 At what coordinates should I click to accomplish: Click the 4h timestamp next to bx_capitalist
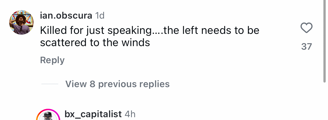point(130,114)
